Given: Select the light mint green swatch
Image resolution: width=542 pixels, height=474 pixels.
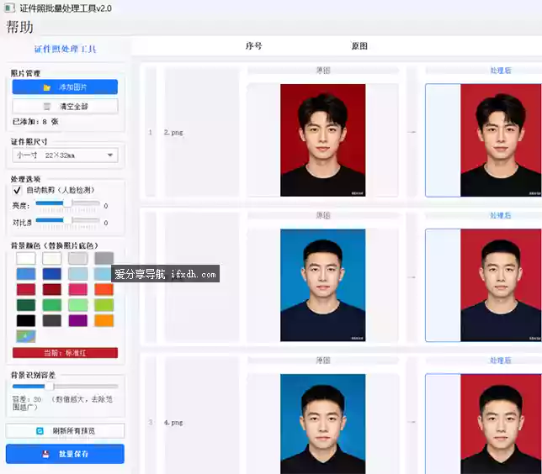Looking at the screenshot, I should 77,305.
